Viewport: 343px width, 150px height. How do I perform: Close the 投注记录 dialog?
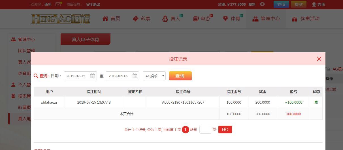pos(319,59)
